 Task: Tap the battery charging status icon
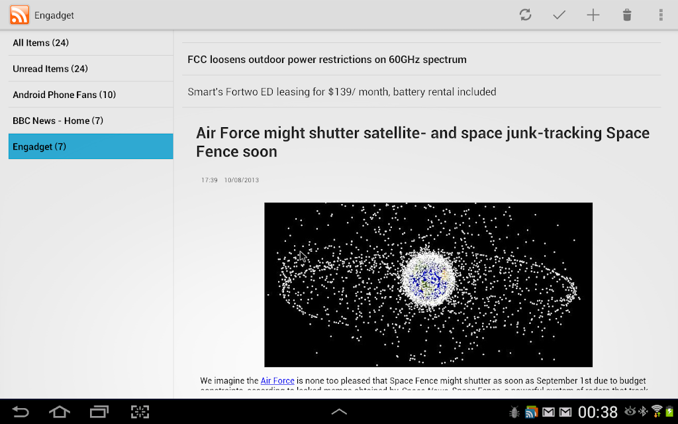pyautogui.click(x=669, y=411)
